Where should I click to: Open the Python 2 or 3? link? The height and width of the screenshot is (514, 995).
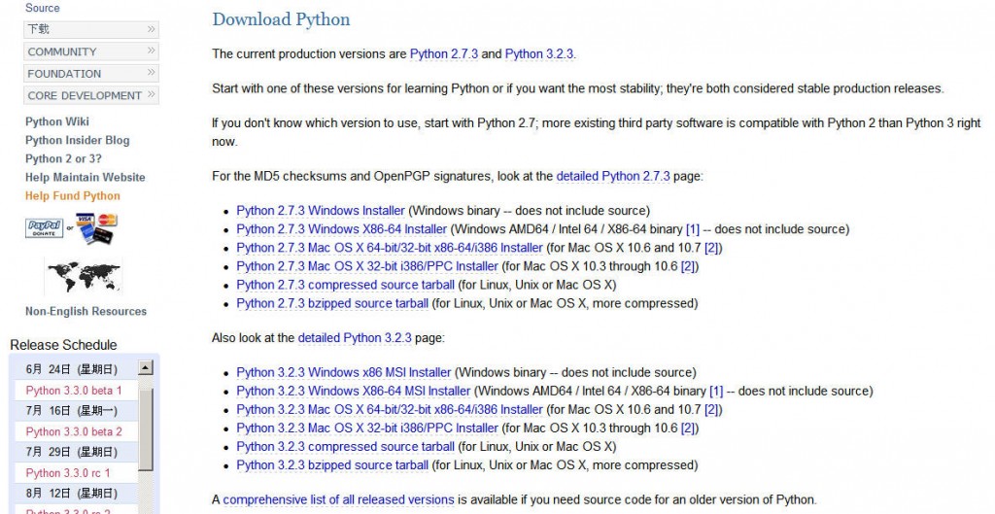pos(63,158)
